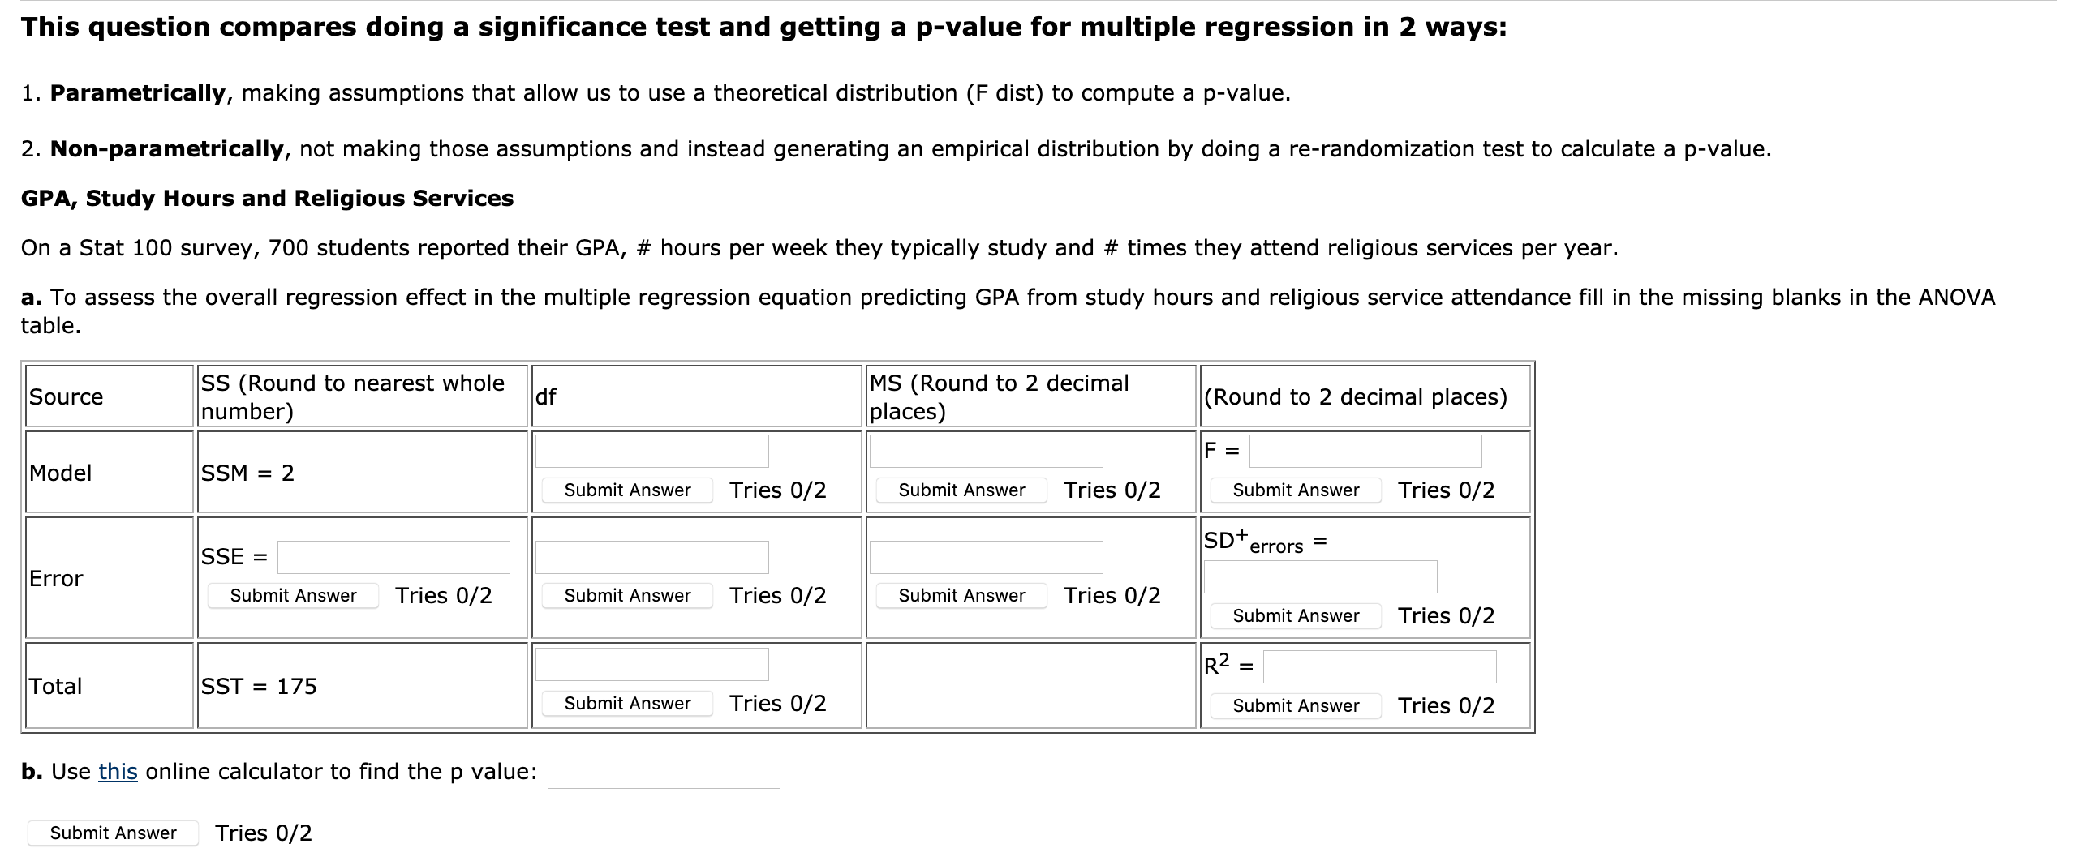Submit the SSE answer
Image resolution: width=2077 pixels, height=861 pixels.
(x=292, y=595)
